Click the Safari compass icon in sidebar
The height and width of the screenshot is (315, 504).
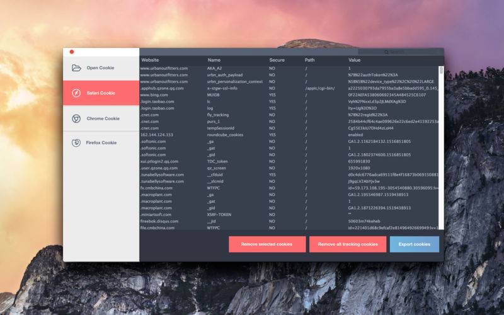click(x=76, y=93)
